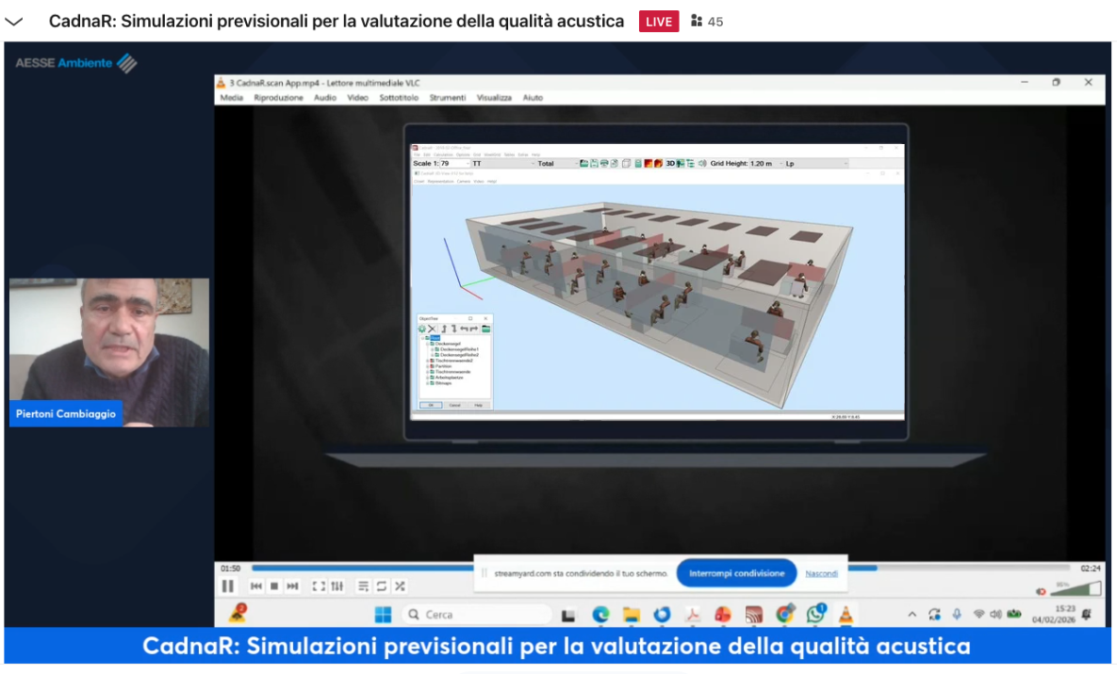Click the Nascondi link
Screen dimensions: 1117x674
821,573
